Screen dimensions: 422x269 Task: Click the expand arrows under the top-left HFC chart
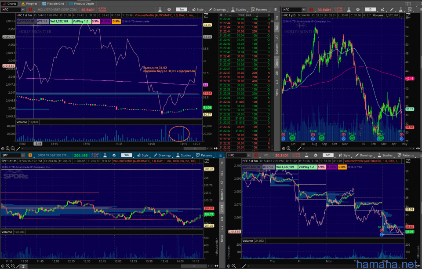click(x=215, y=149)
